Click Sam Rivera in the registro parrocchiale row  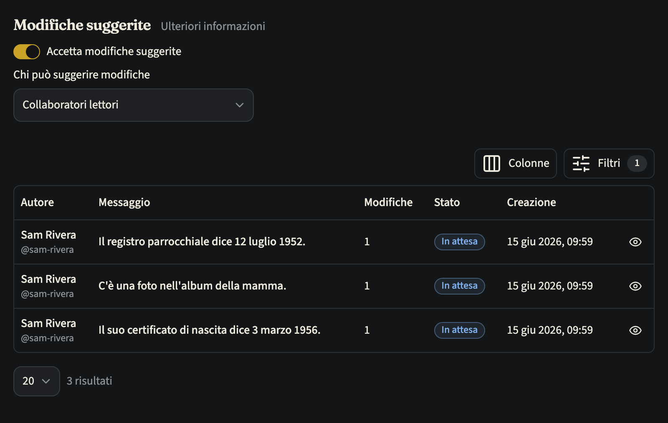click(48, 235)
